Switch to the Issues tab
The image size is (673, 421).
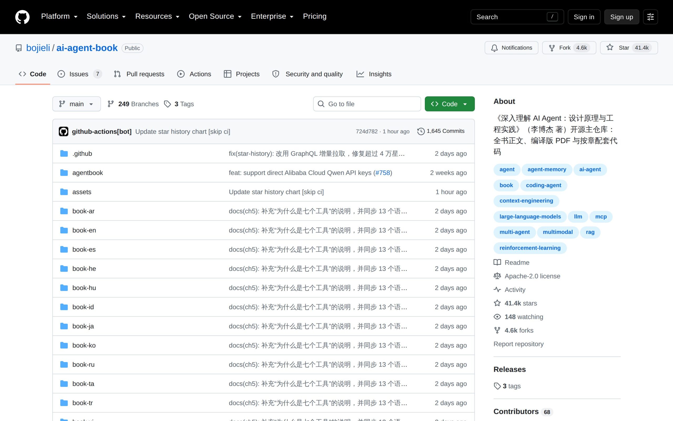(x=80, y=74)
